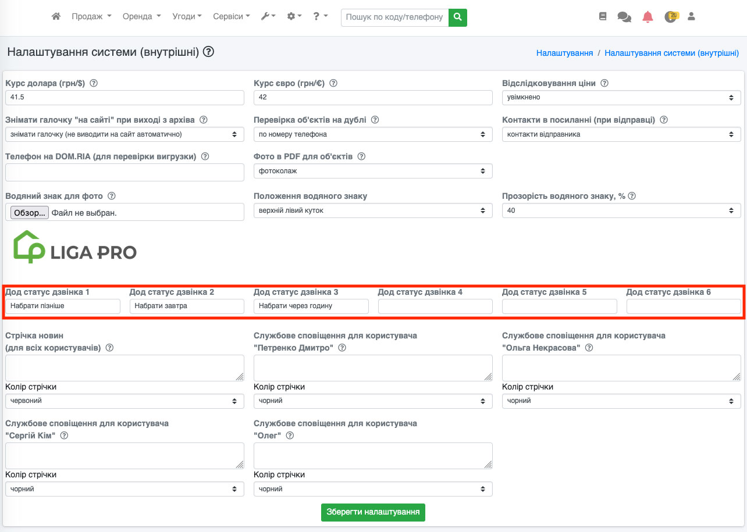Open the book icon in header
The height and width of the screenshot is (532, 747).
[603, 17]
